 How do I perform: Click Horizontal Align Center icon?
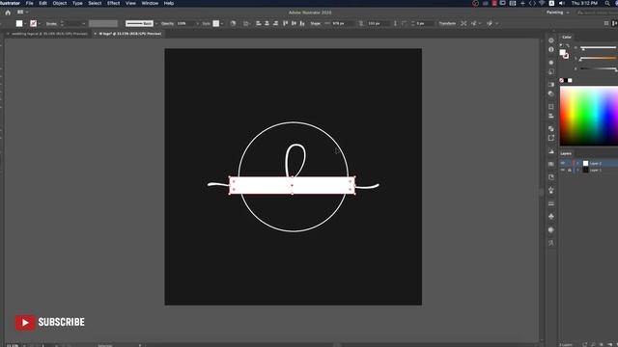[x=267, y=23]
